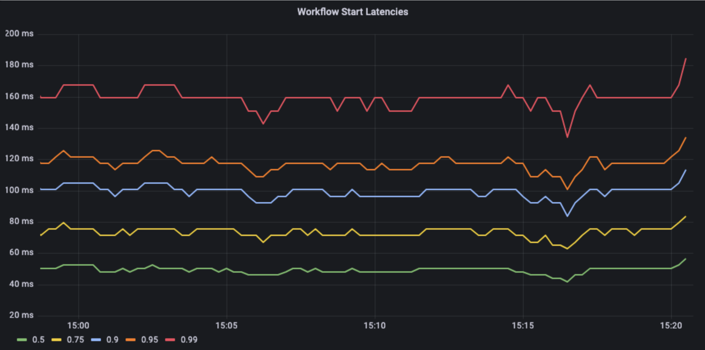The width and height of the screenshot is (705, 350).
Task: Isolate the 0.75 series via its legend label
Action: tap(76, 340)
